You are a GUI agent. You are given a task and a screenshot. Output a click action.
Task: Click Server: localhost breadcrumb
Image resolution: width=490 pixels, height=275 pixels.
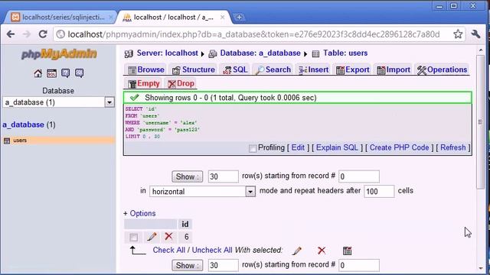coord(167,53)
